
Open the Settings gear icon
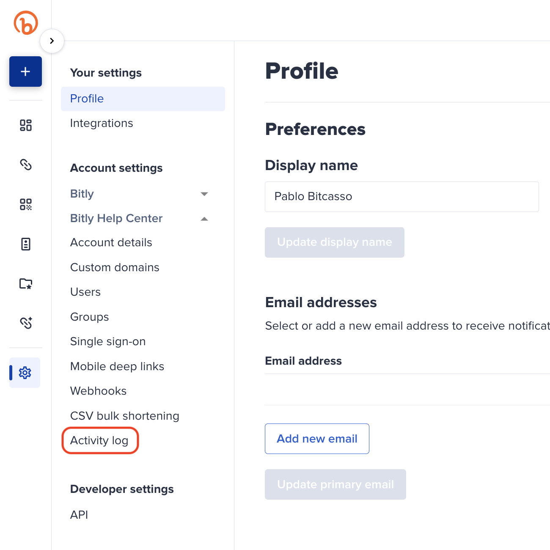pyautogui.click(x=25, y=373)
